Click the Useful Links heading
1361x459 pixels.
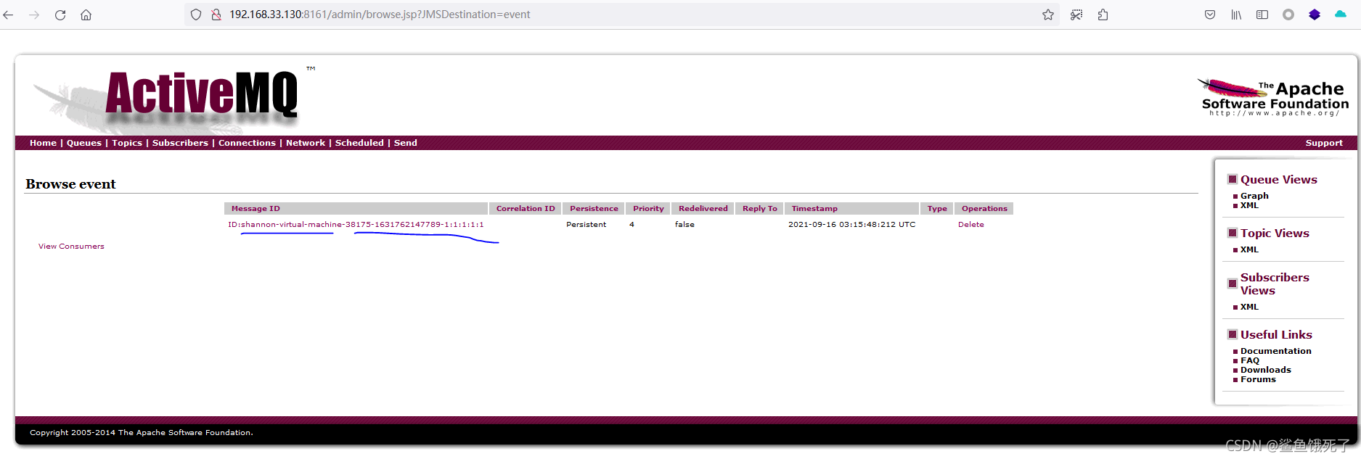pos(1276,335)
